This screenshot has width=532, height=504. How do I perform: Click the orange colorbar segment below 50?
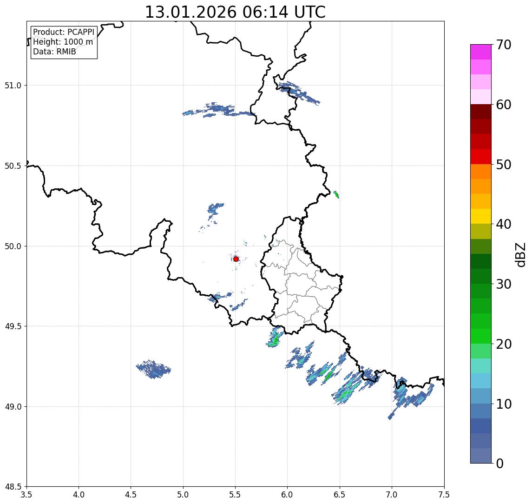point(481,172)
